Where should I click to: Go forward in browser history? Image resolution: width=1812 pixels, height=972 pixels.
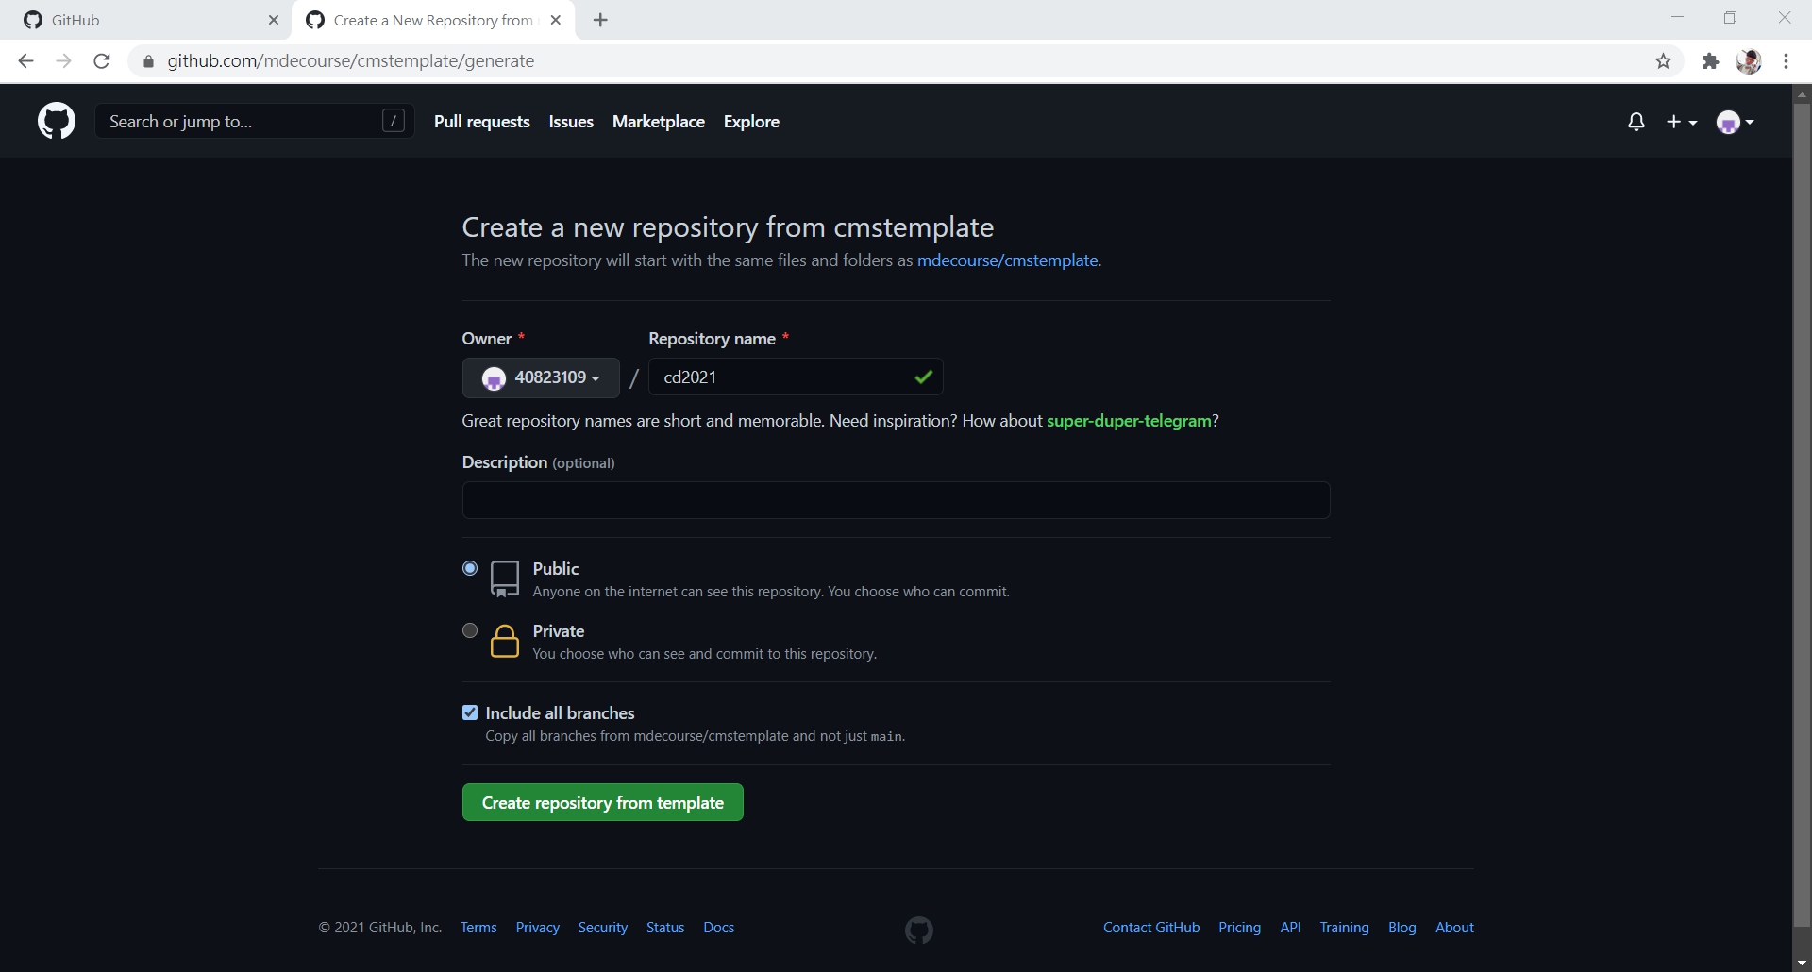[x=64, y=61]
